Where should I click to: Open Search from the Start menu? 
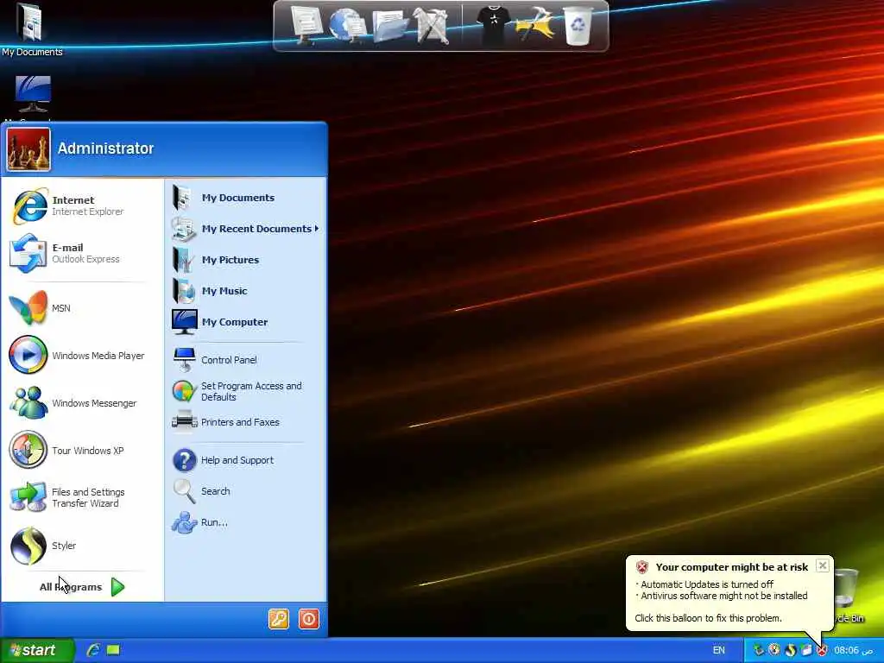click(246, 491)
